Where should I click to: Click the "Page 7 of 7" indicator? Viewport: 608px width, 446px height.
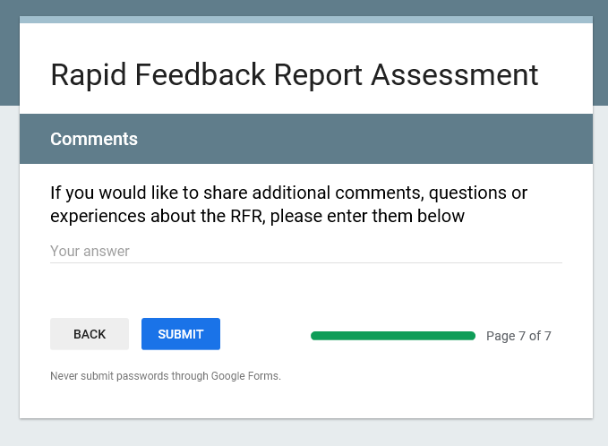(x=518, y=336)
